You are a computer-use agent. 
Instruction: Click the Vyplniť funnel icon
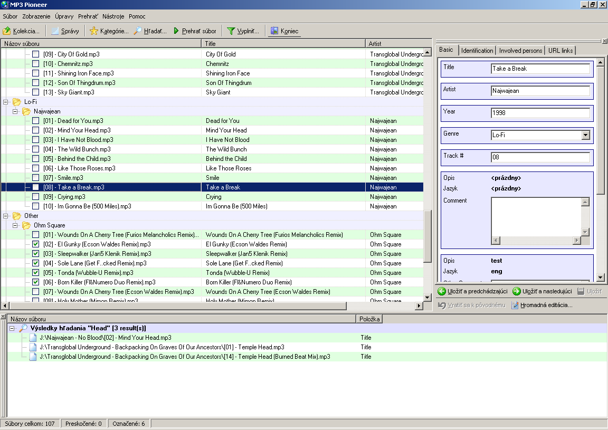click(x=231, y=31)
